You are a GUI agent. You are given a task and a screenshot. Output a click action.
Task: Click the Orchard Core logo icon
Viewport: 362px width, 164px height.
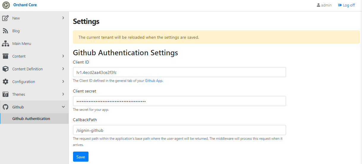point(6,5)
